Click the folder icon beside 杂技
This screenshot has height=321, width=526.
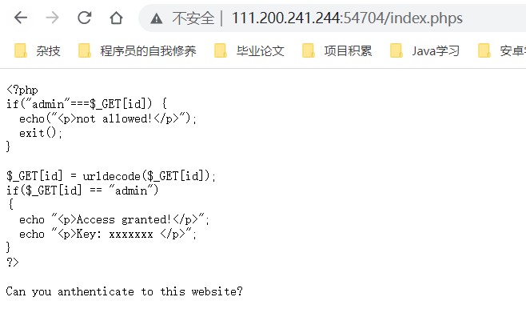[x=21, y=50]
